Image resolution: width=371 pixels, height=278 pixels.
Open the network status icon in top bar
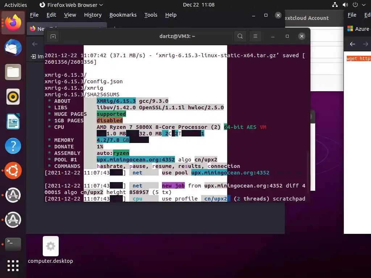pyautogui.click(x=335, y=5)
